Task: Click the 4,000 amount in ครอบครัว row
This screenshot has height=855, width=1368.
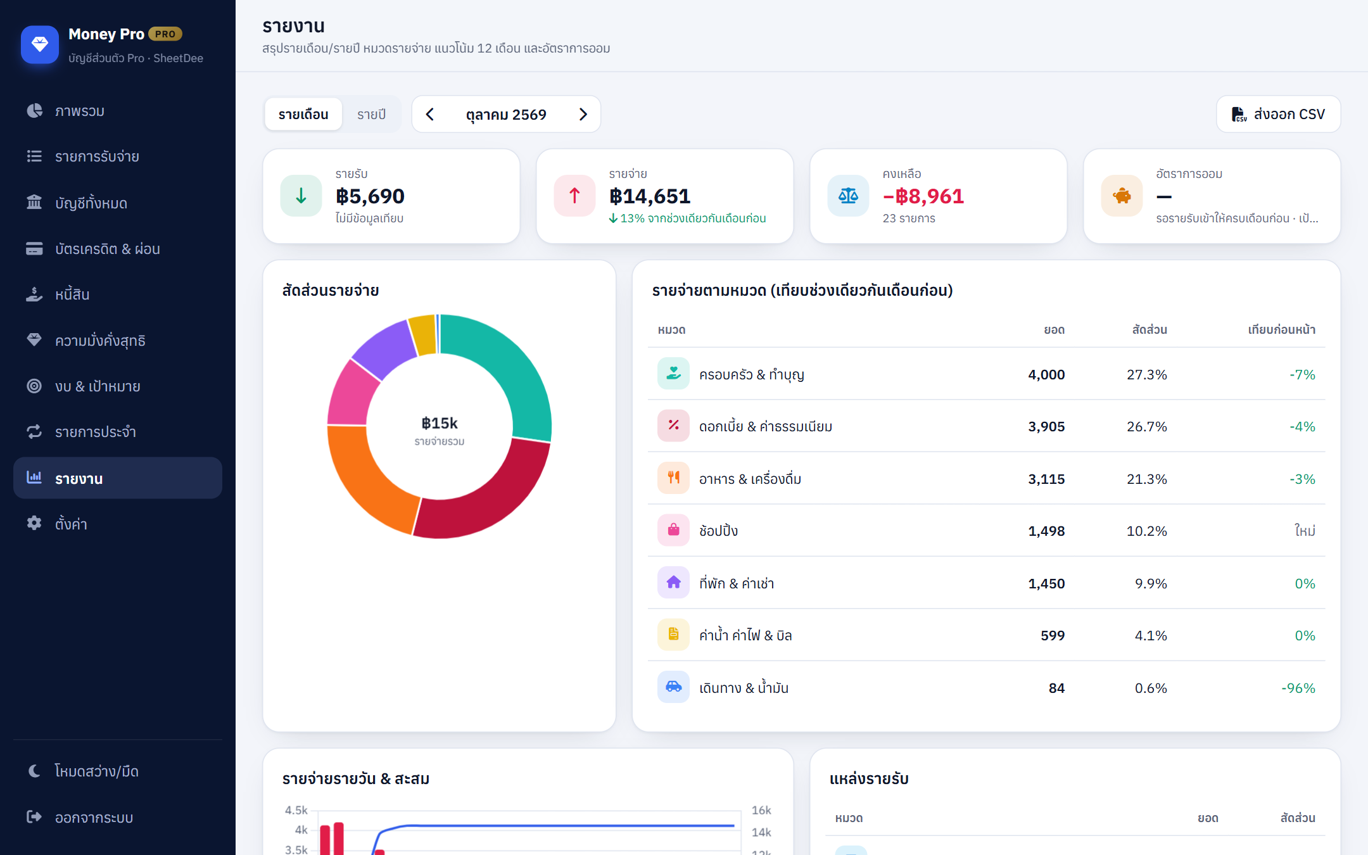Action: [x=1046, y=374]
